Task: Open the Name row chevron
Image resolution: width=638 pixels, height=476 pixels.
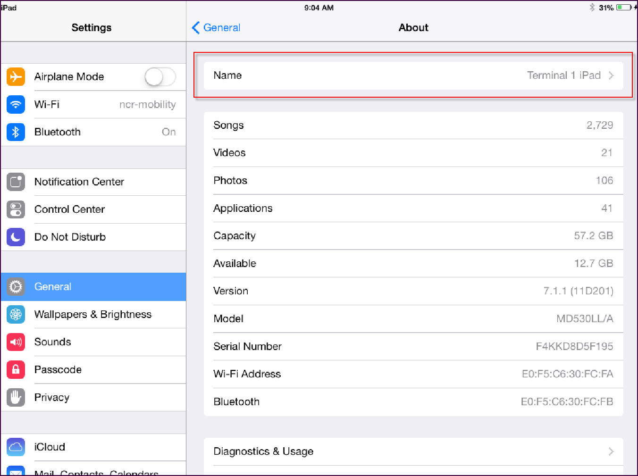Action: tap(611, 75)
